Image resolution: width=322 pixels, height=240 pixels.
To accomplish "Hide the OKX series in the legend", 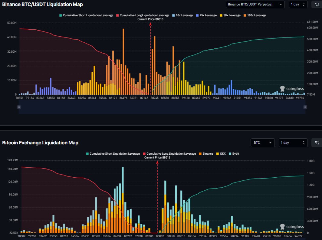I will (221, 154).
